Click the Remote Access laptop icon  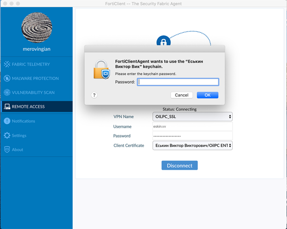(7, 107)
